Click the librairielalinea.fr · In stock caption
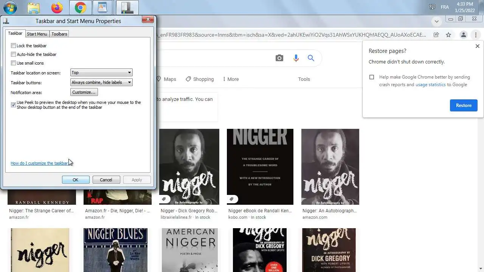Viewport: 484px width, 272px height. tap(185, 217)
